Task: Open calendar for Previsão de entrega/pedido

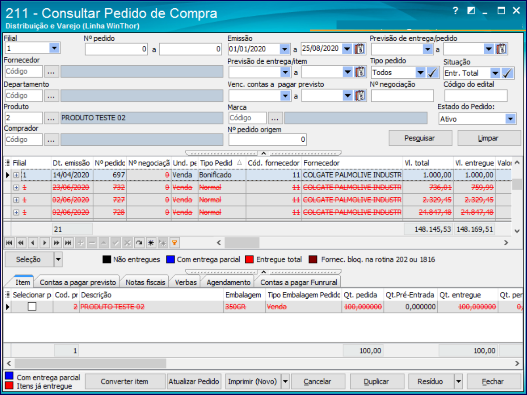Action: coord(502,49)
